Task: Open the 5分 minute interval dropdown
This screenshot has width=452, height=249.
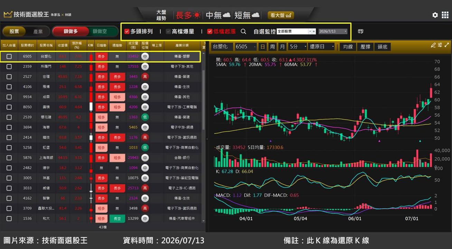Action: click(x=298, y=46)
